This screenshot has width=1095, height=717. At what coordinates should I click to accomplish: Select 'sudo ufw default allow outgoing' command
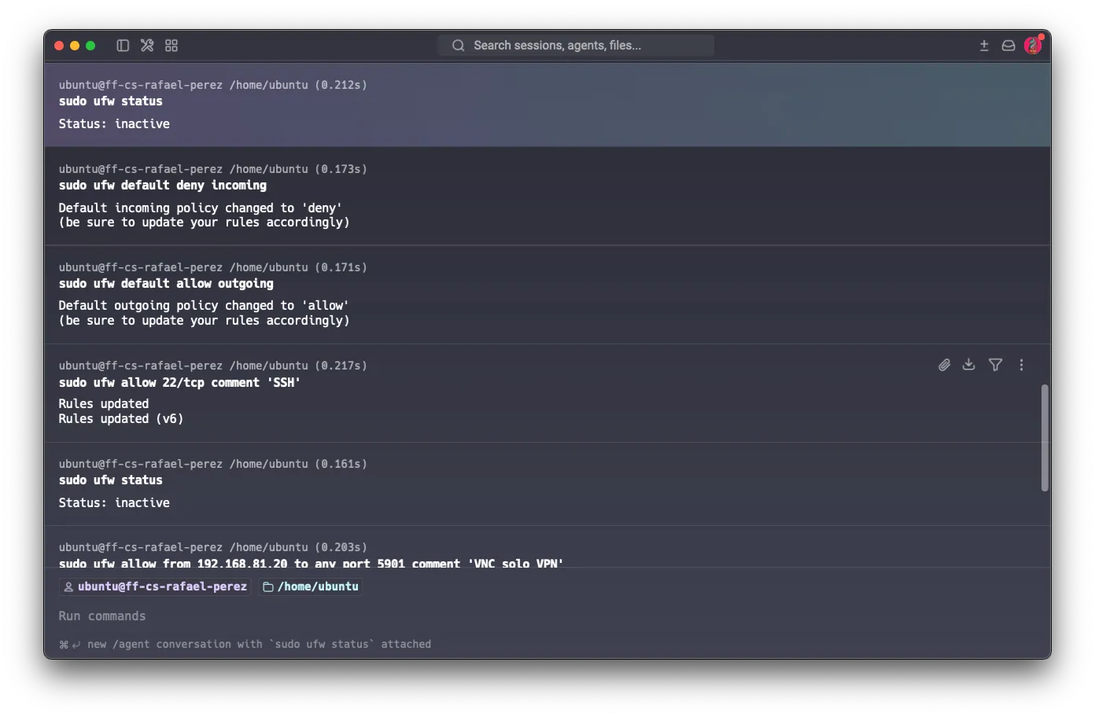(x=166, y=284)
